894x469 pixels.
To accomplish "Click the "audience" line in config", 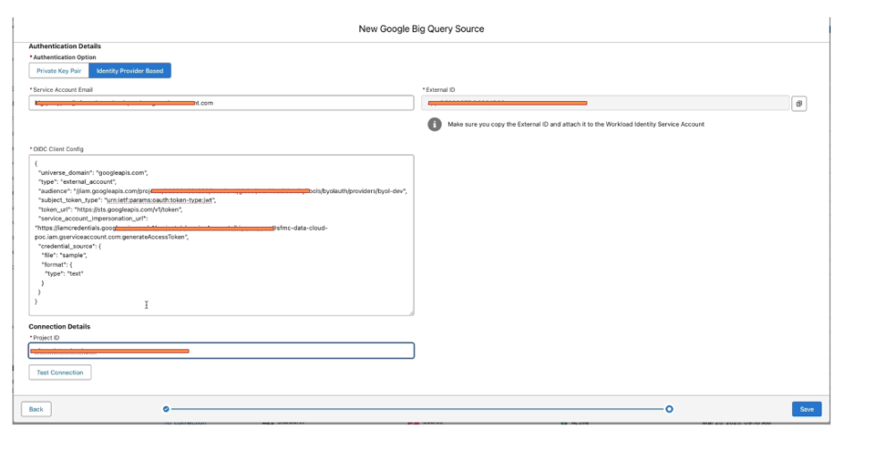I will [223, 191].
